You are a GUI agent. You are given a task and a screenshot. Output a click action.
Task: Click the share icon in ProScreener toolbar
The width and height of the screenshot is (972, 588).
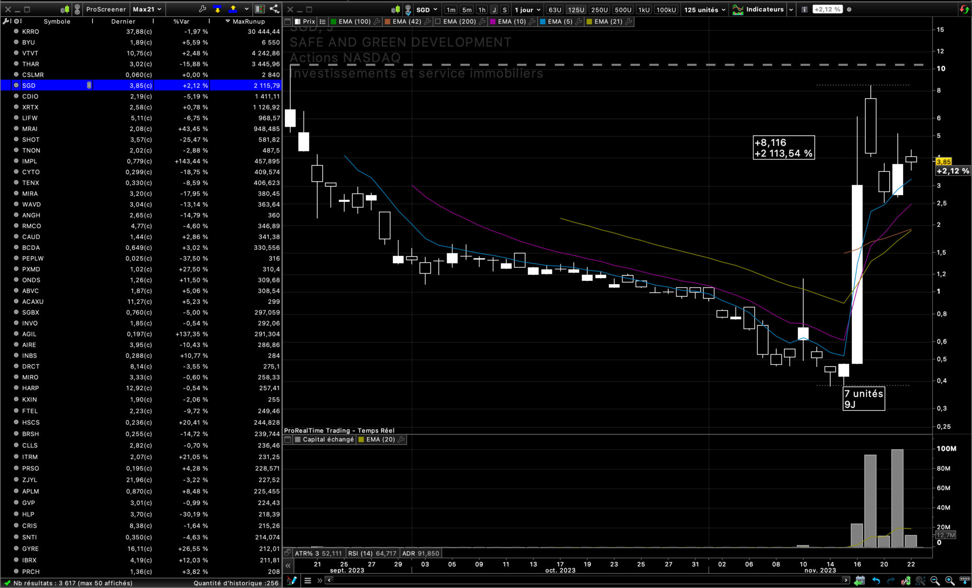coord(274,9)
